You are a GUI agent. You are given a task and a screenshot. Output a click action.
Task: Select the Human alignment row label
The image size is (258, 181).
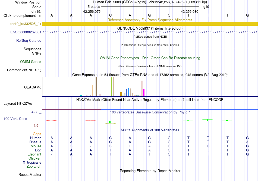coord(36,138)
